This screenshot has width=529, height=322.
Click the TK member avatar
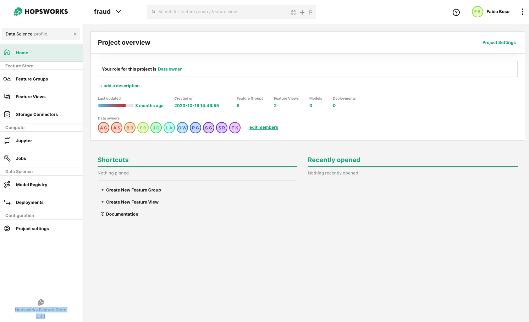(235, 128)
